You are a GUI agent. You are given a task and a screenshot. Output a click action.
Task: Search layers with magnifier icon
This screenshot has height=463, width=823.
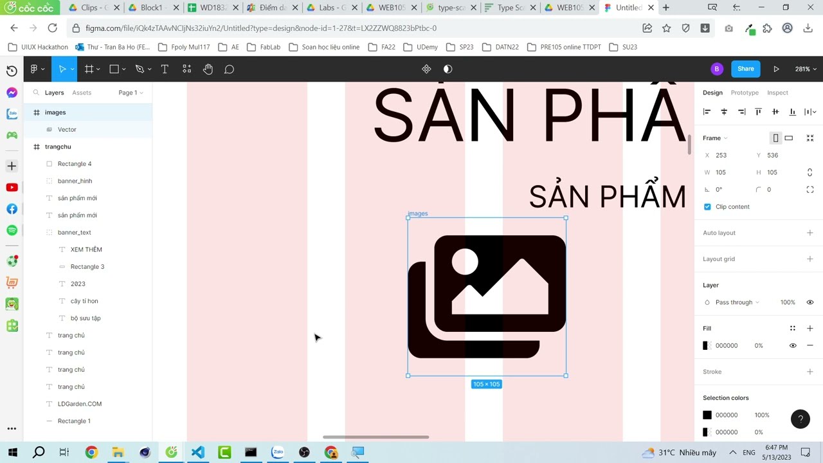pyautogui.click(x=37, y=93)
